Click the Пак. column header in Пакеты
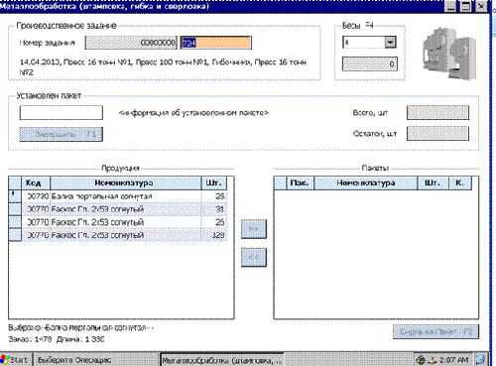 (x=300, y=183)
